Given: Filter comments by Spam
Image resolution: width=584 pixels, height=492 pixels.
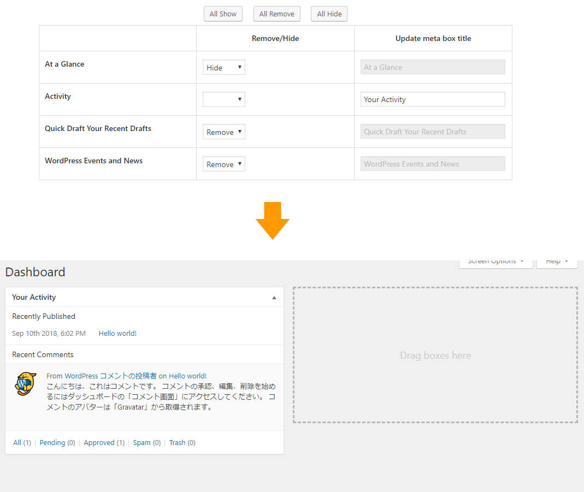Looking at the screenshot, I should point(142,442).
